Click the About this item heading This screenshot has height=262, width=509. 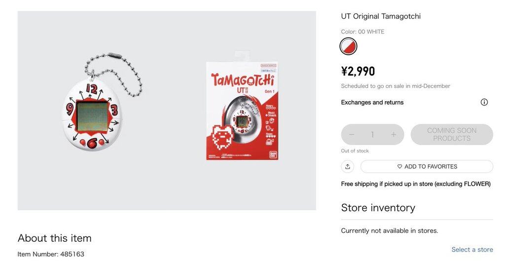(x=55, y=238)
